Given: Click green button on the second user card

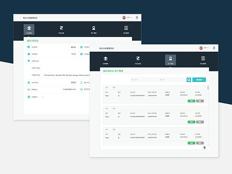Looking at the screenshot, I should (x=191, y=122).
